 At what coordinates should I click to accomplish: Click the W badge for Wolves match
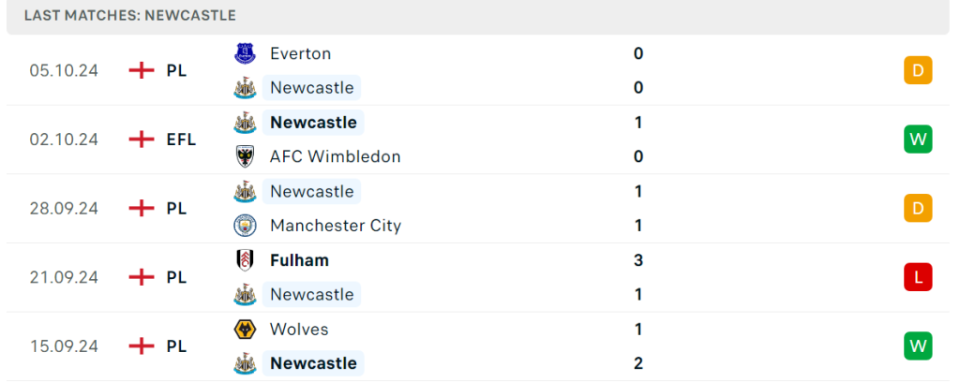[918, 345]
